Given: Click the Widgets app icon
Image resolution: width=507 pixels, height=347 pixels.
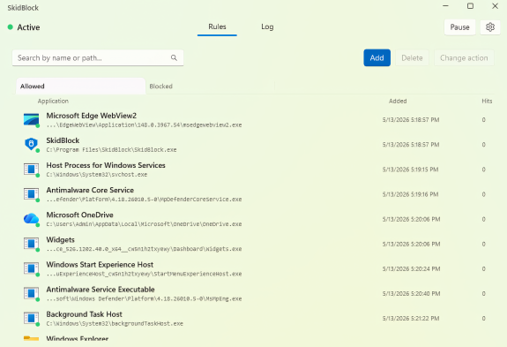Looking at the screenshot, I should point(32,244).
